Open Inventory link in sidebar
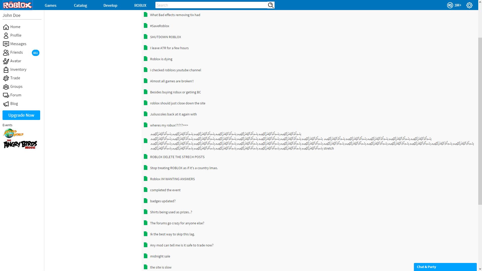 click(18, 70)
